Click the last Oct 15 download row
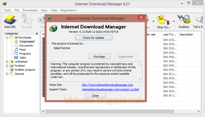 (170, 95)
